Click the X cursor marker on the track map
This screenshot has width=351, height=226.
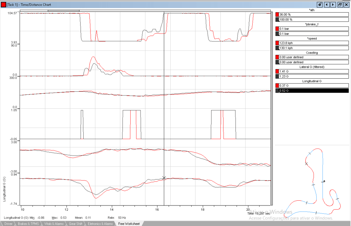306,164
